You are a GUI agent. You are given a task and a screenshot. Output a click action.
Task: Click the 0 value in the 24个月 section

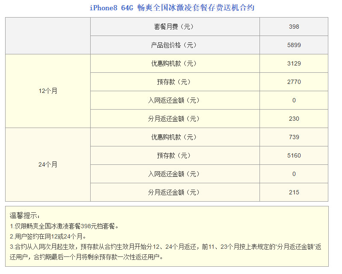294,174
